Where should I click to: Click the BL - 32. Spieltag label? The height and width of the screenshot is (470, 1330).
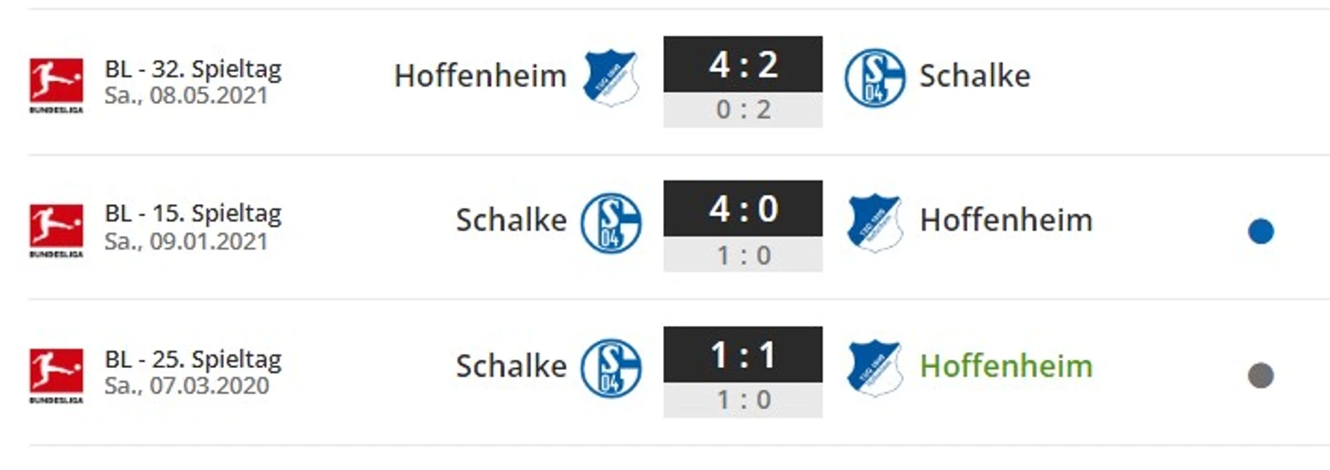[193, 69]
